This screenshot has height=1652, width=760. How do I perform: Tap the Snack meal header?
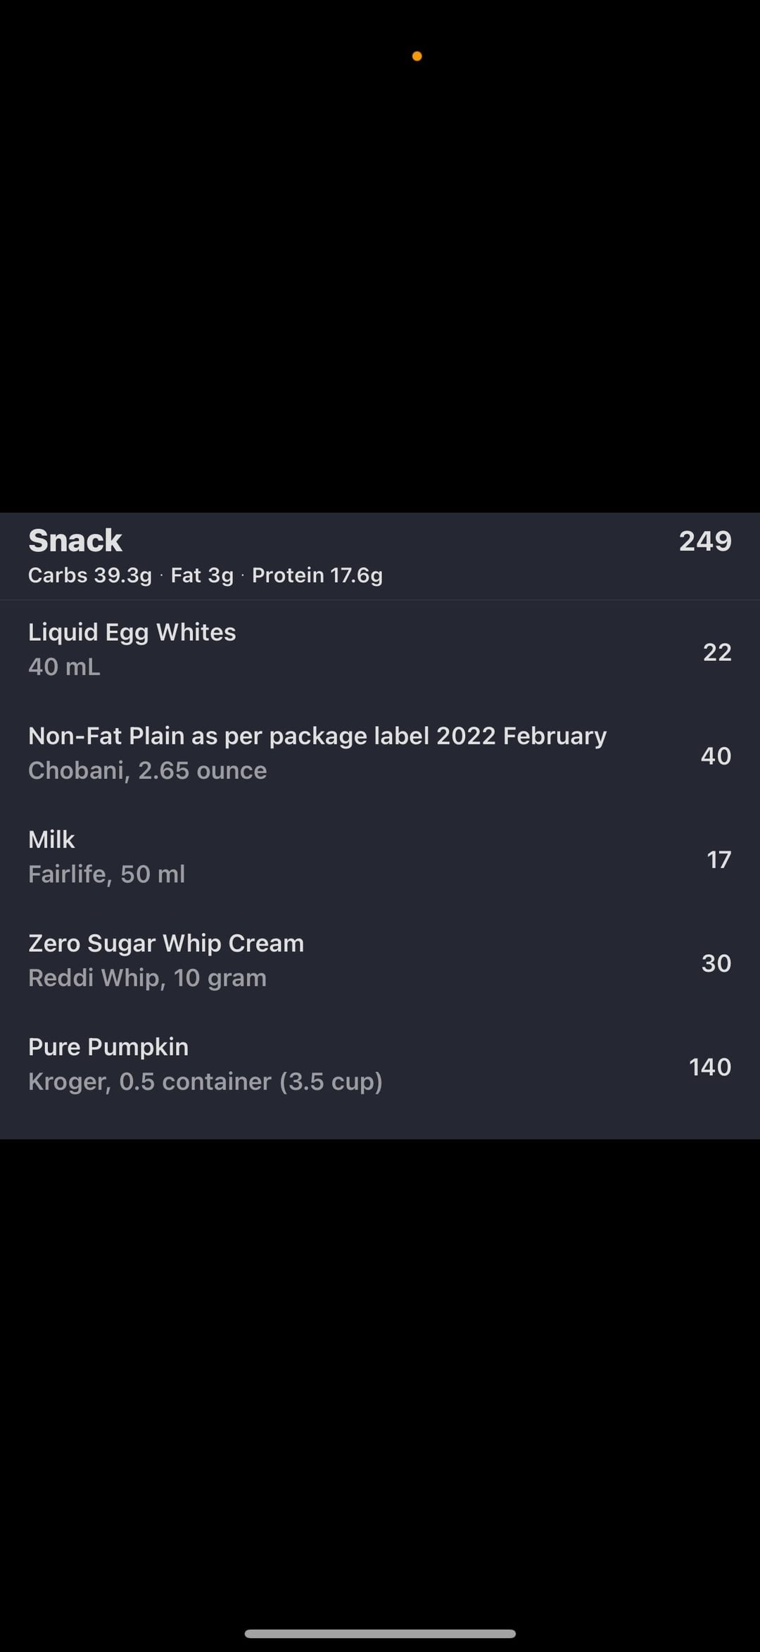point(75,541)
